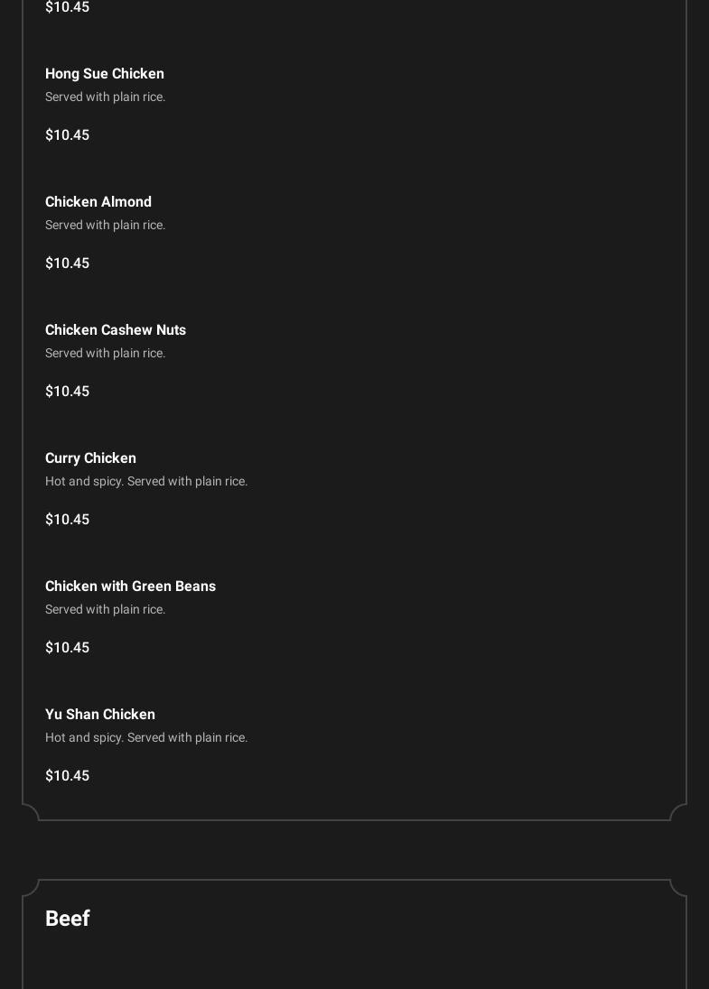Click the description under Chicken Almond
The image size is (709, 989).
pyautogui.click(x=105, y=226)
